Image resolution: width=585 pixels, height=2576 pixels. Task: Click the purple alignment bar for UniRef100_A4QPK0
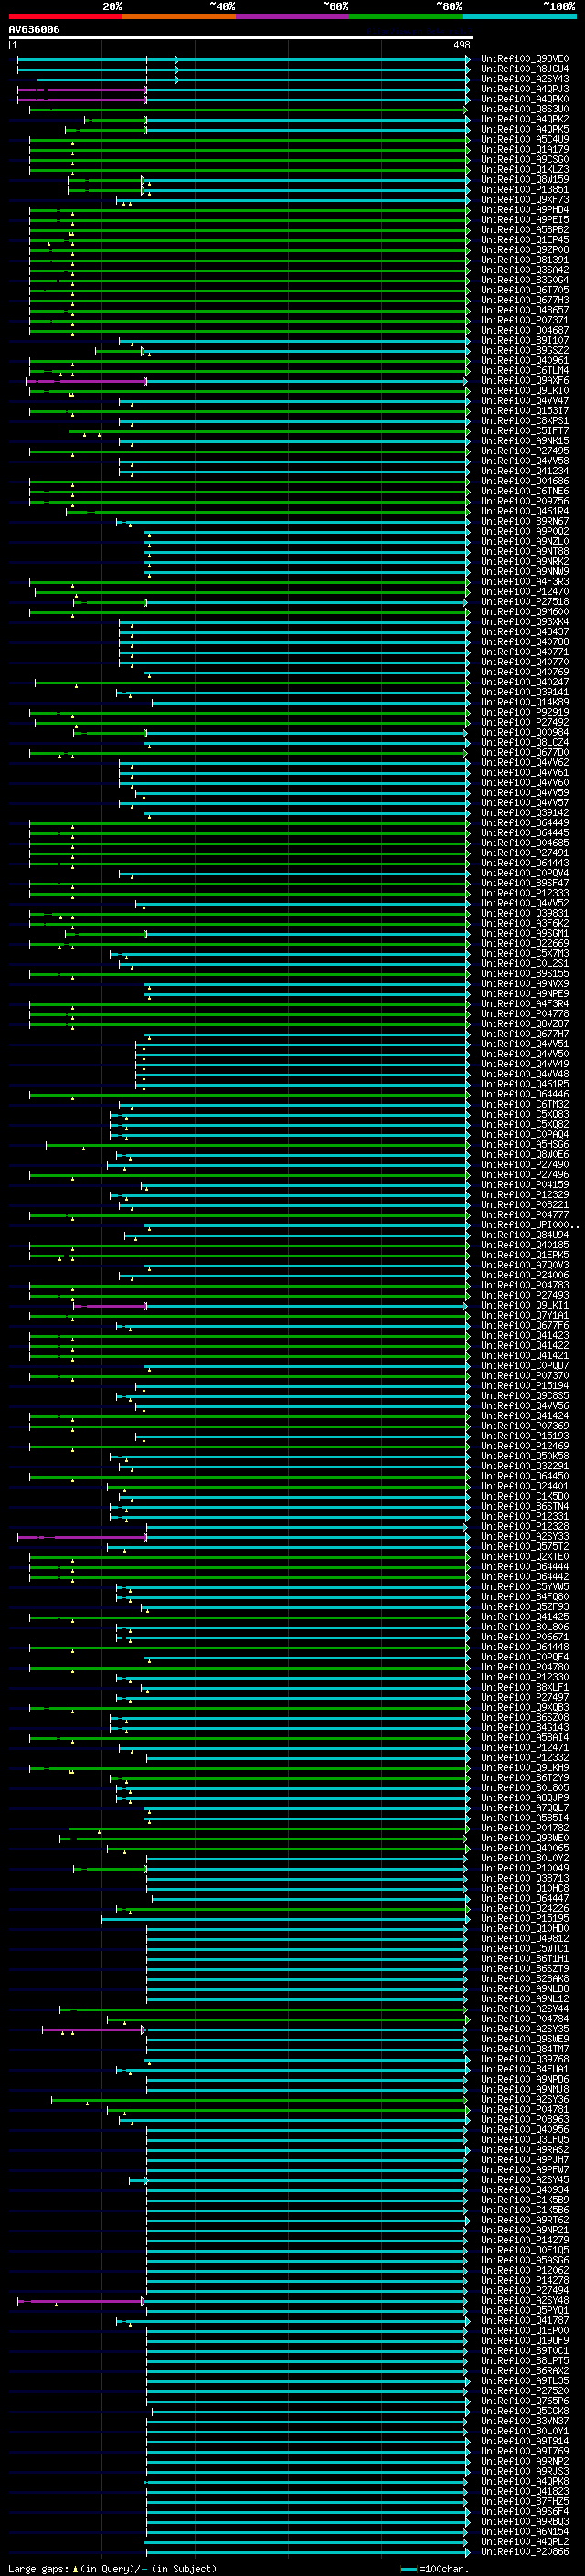click(82, 99)
